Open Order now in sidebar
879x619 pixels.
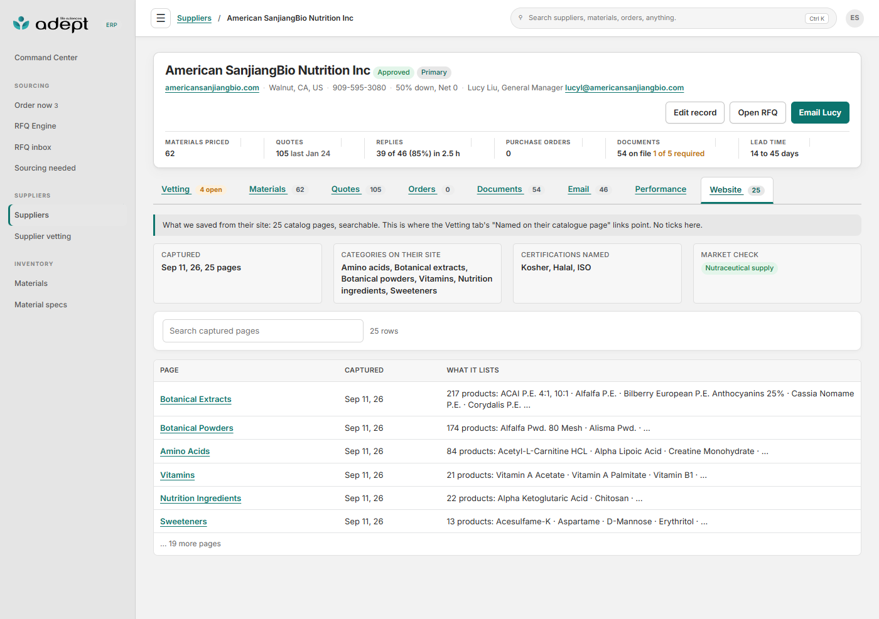[36, 105]
